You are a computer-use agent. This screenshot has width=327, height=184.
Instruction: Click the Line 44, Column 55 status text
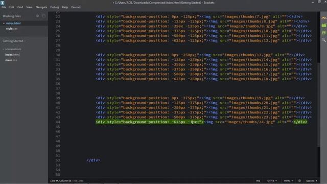tap(61, 180)
